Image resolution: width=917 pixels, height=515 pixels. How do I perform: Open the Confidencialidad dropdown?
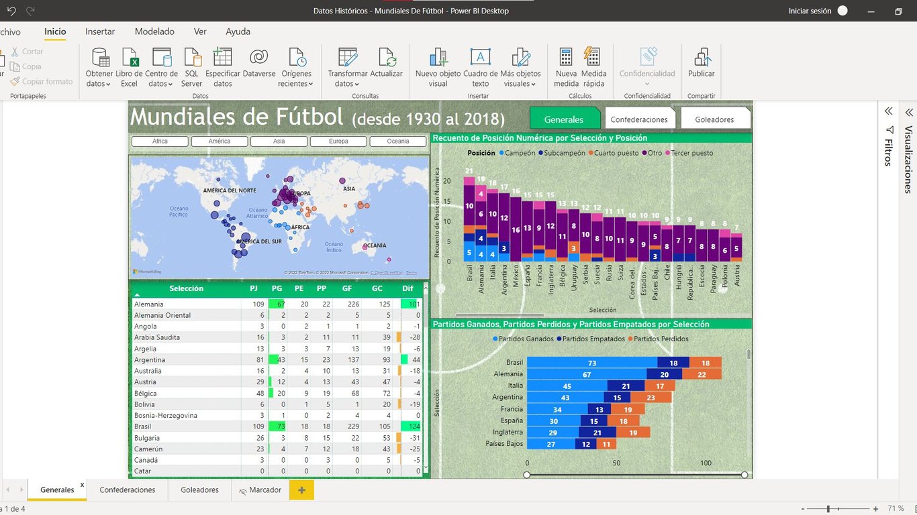(x=647, y=84)
